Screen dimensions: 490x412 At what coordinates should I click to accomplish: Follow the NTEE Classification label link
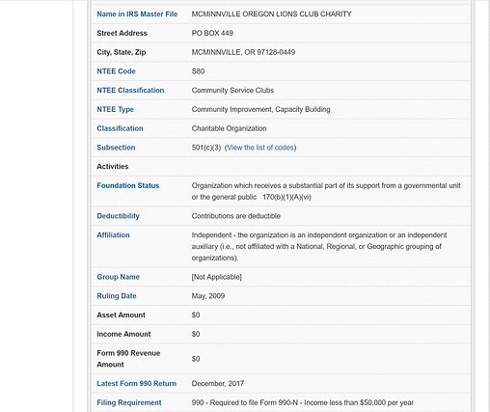click(130, 91)
